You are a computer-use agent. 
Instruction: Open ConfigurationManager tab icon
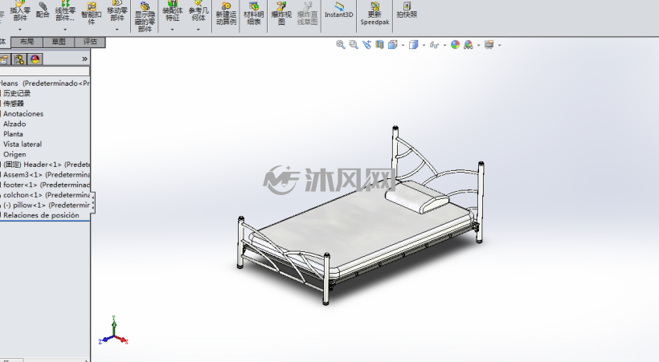(x=19, y=59)
